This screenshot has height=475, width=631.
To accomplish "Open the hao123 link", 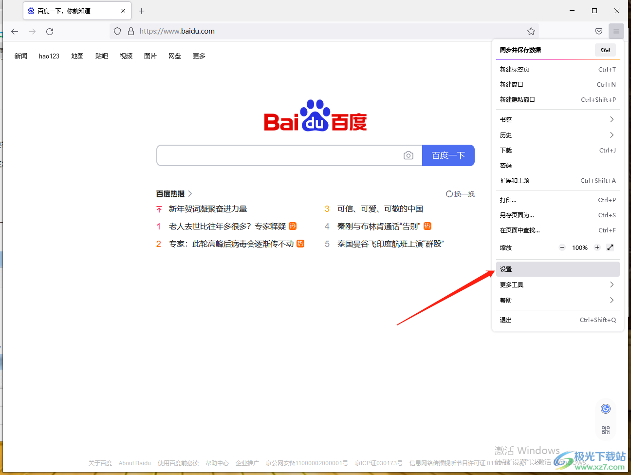I will point(49,56).
